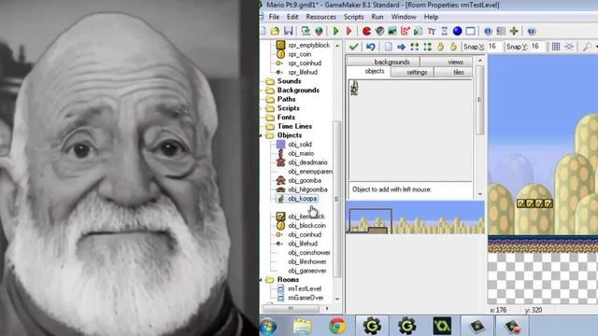Image resolution: width=598 pixels, height=336 pixels.
Task: Open the Edit menu
Action: click(292, 17)
